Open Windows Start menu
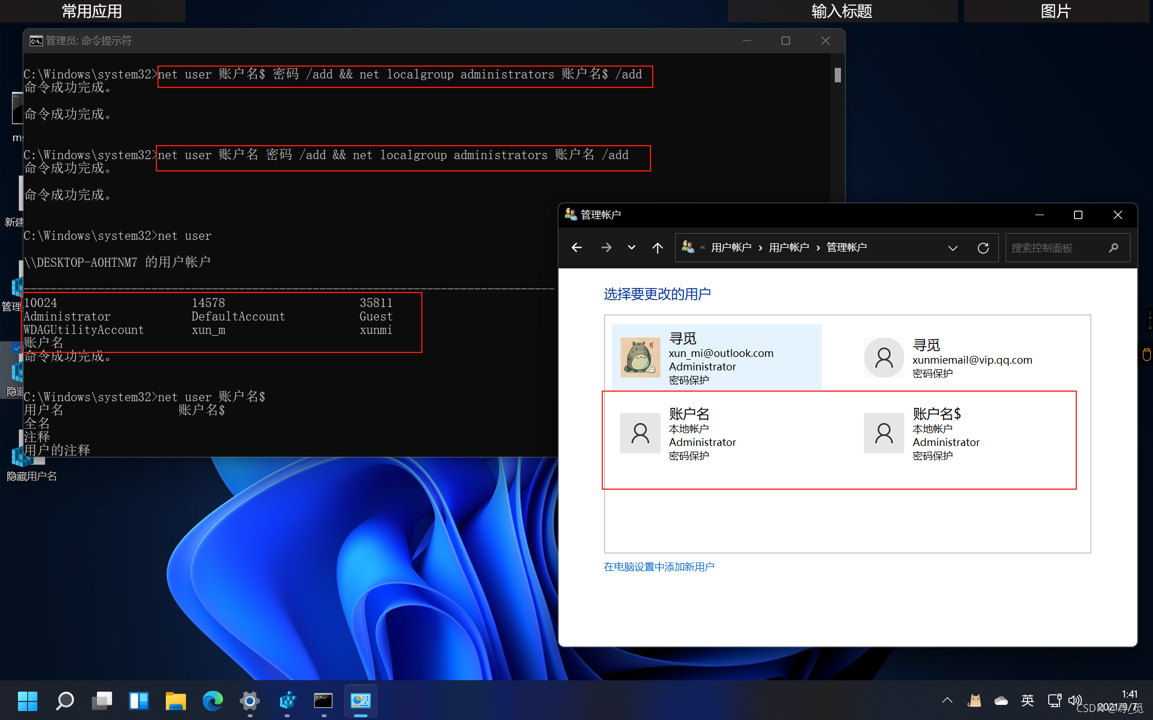1153x720 pixels. coord(27,700)
